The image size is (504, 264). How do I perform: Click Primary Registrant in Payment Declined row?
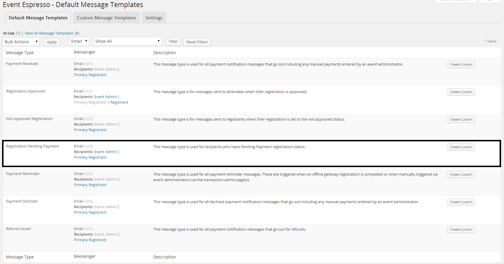90,212
